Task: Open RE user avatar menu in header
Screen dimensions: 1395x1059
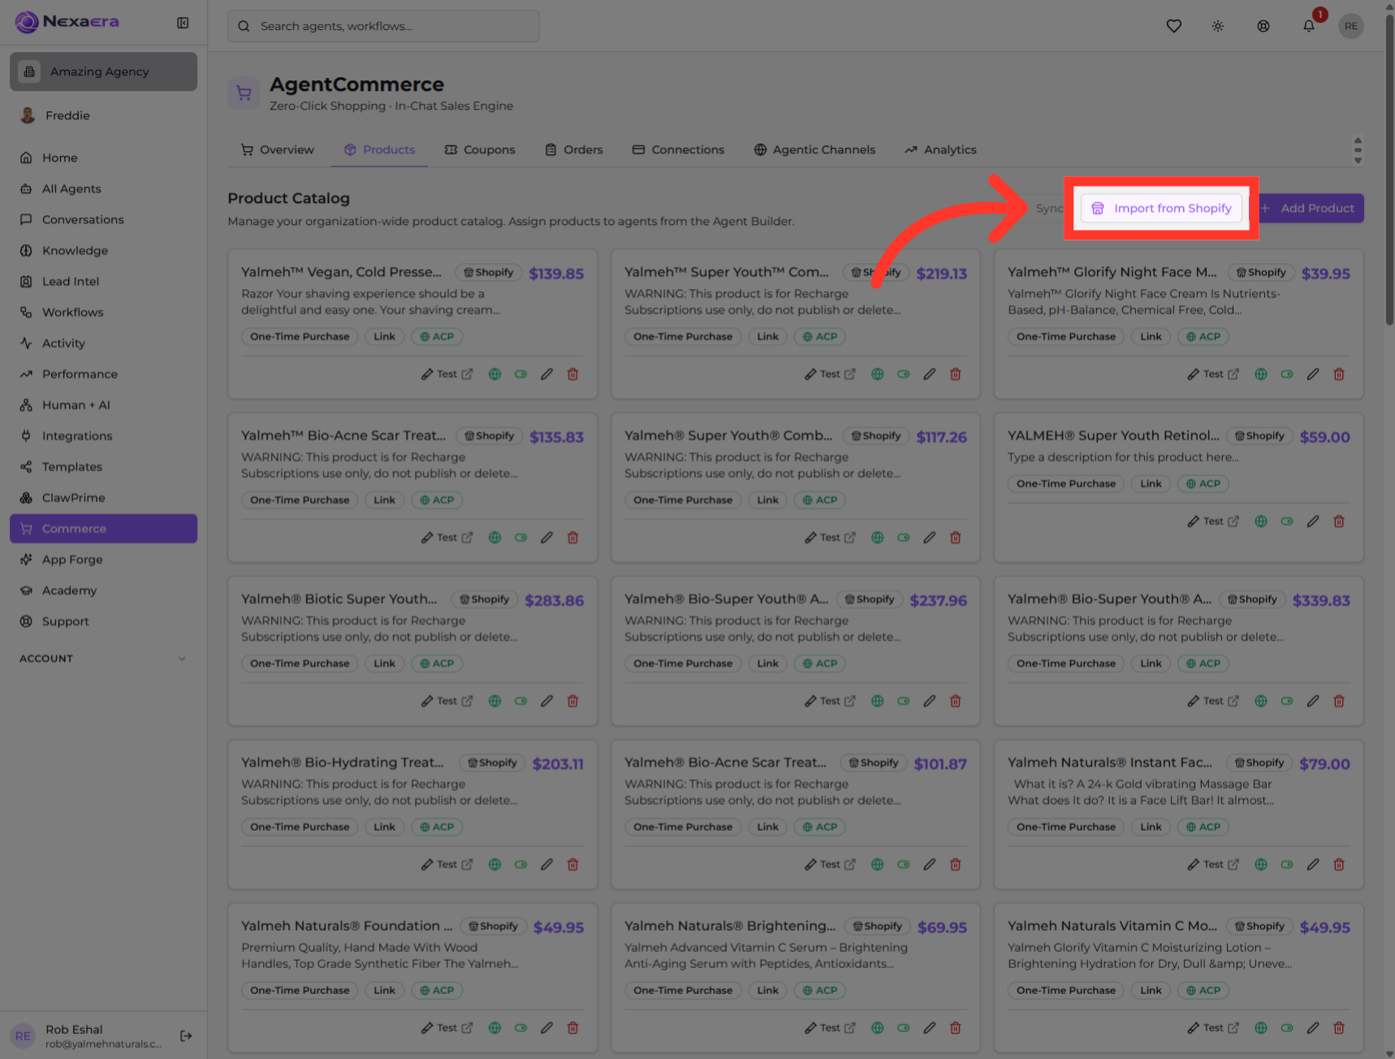Action: (x=1351, y=26)
